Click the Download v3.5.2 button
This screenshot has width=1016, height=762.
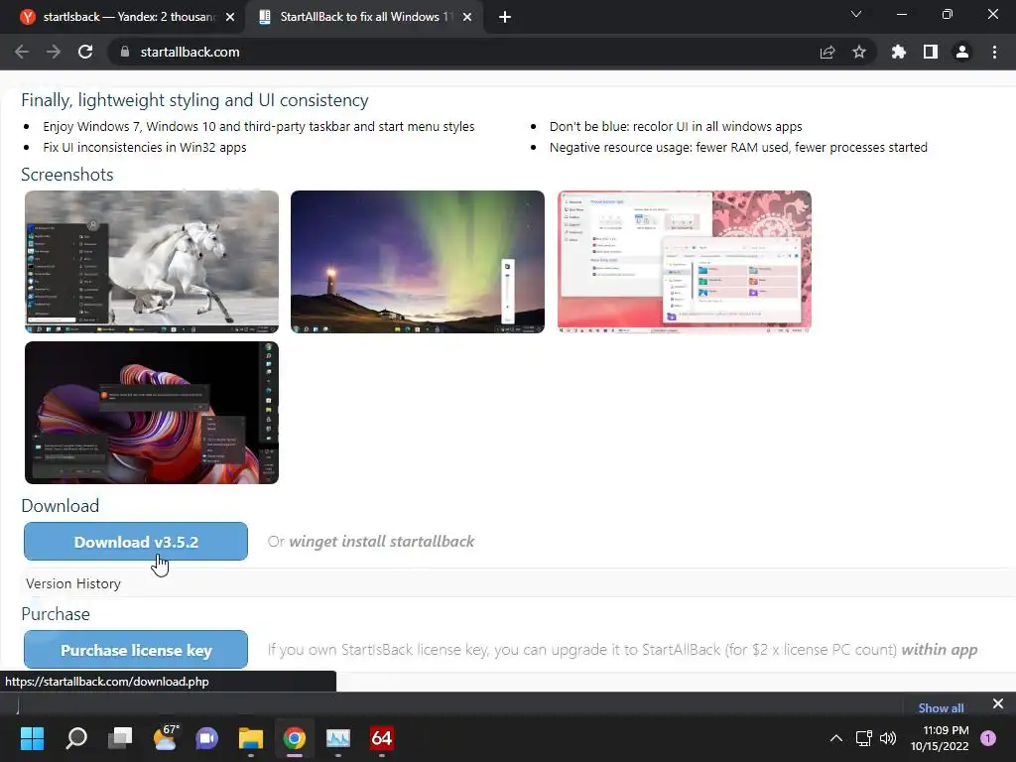click(136, 541)
